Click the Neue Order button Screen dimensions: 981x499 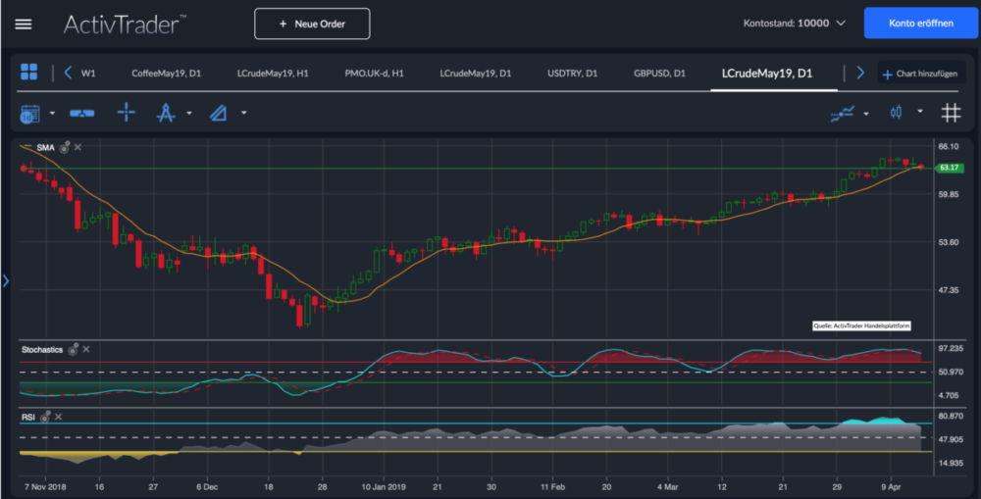[312, 24]
